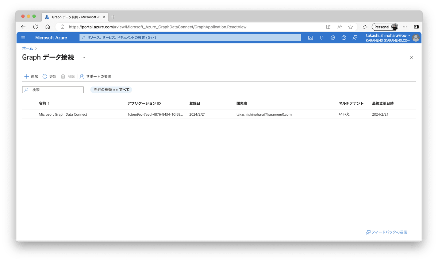
Task: Open the Personal browser profile
Action: [385, 27]
